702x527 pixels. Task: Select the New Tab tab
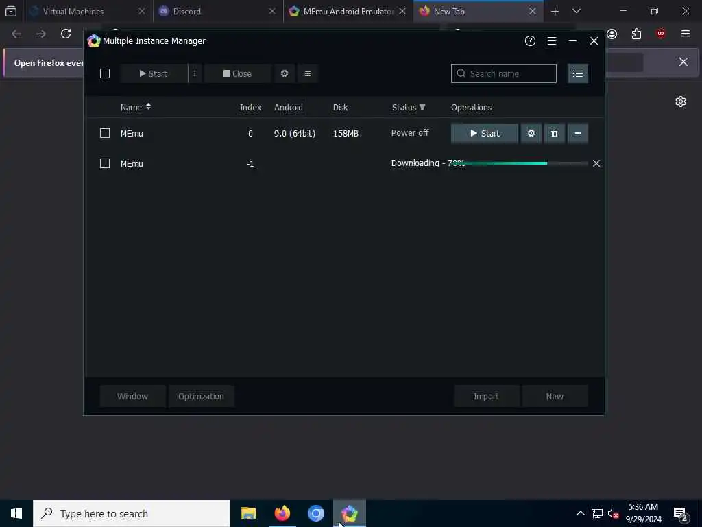pyautogui.click(x=478, y=11)
